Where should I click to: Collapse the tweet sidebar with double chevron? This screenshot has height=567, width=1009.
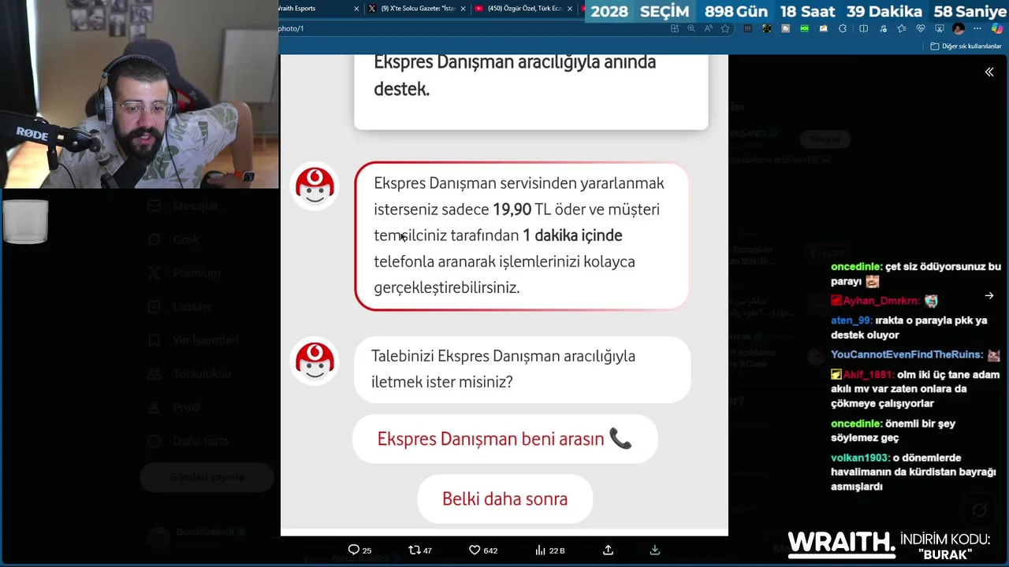pyautogui.click(x=989, y=72)
